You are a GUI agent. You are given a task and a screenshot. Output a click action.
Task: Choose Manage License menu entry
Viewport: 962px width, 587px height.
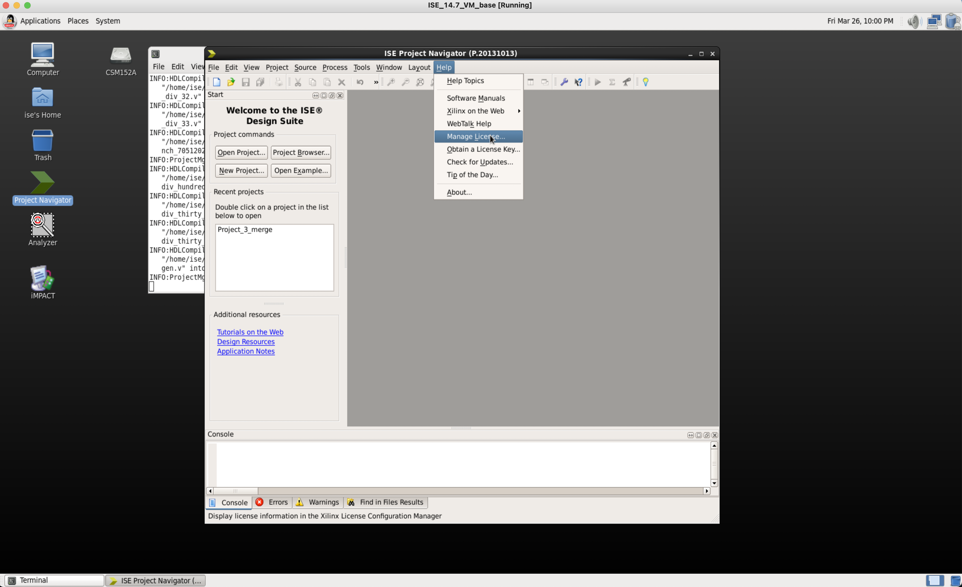coord(478,136)
